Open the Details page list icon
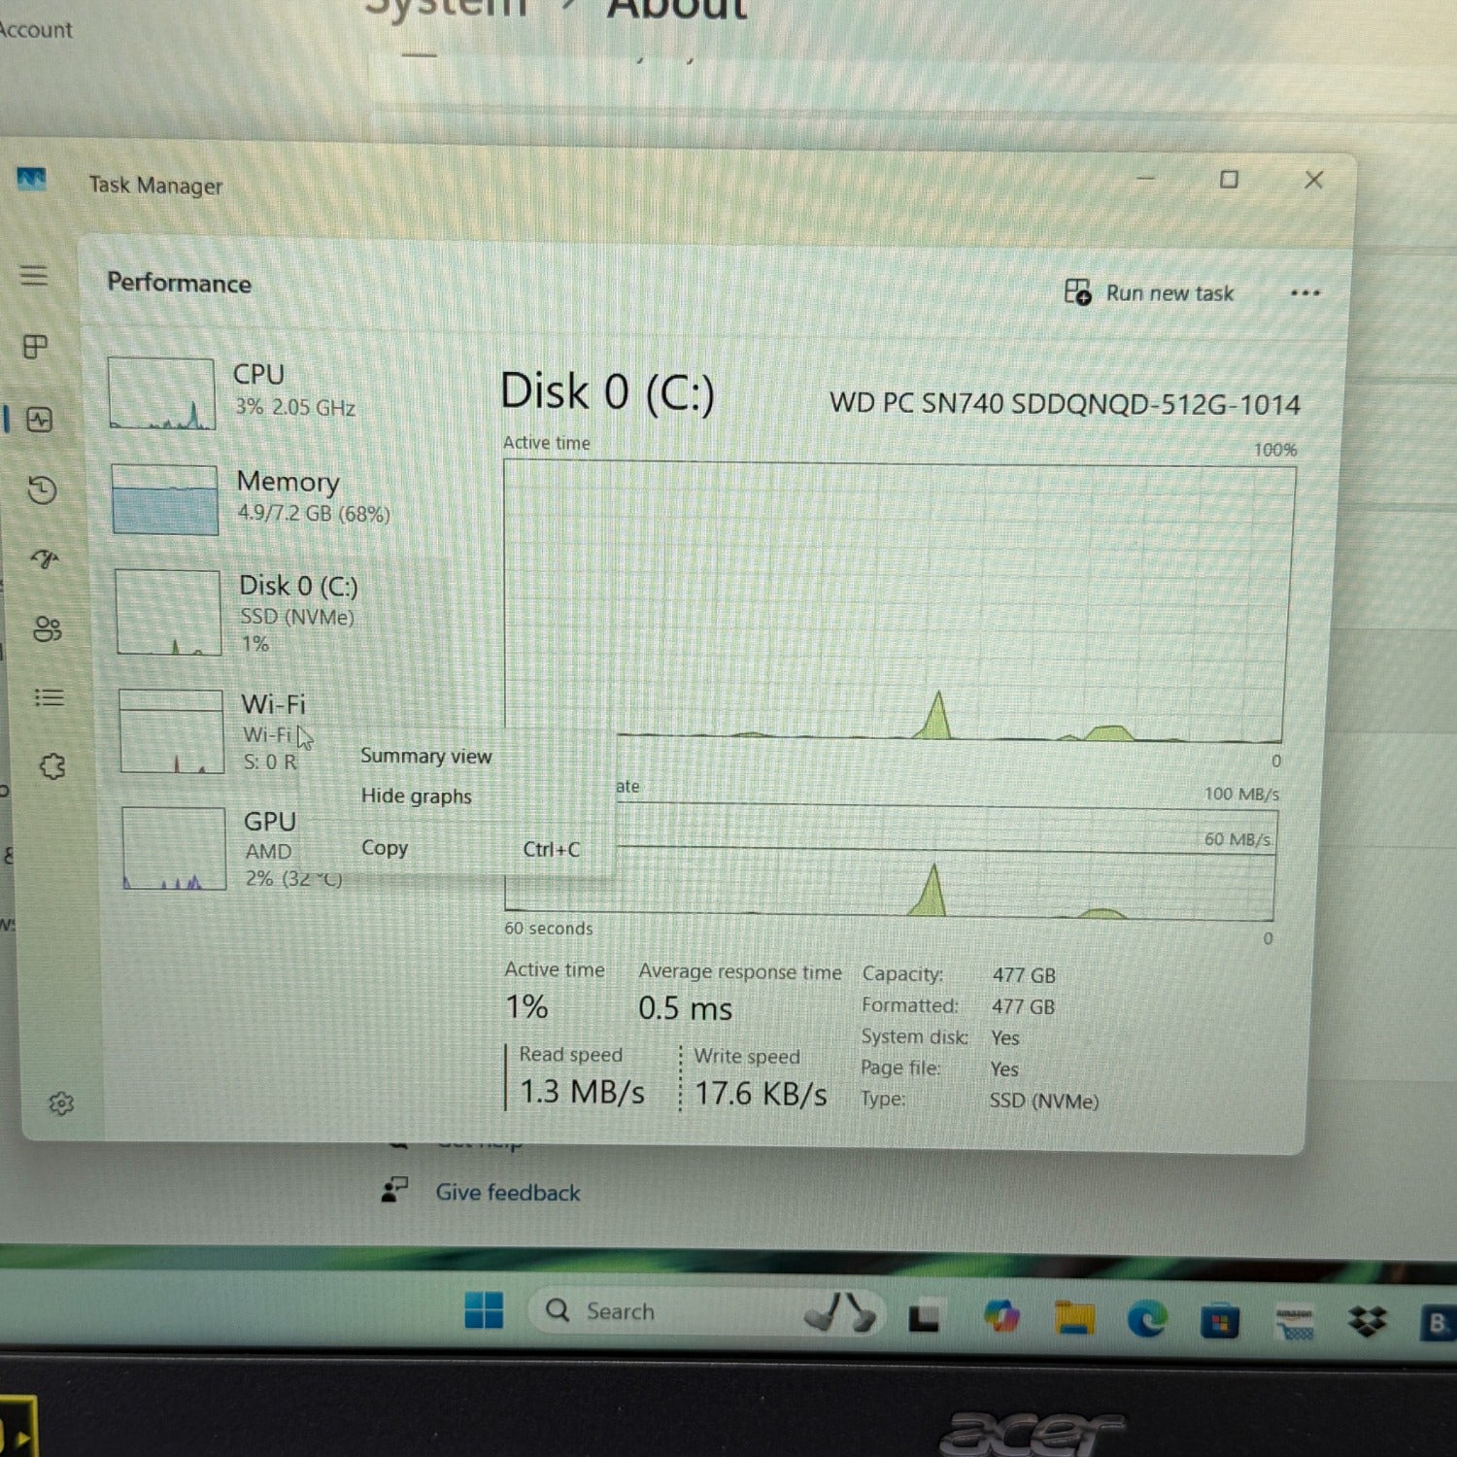The width and height of the screenshot is (1457, 1457). 50,697
